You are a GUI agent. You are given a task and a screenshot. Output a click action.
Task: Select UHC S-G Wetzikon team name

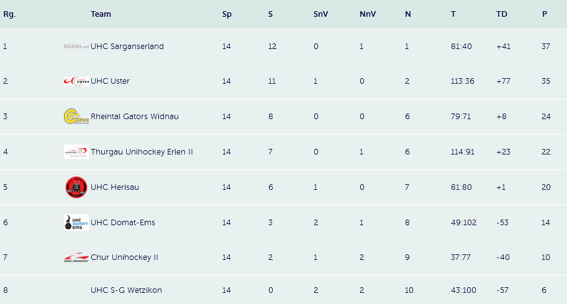point(126,290)
